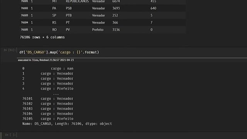Click the 'cargo : nan' output line
This screenshot has height=139, width=247.
[62, 69]
